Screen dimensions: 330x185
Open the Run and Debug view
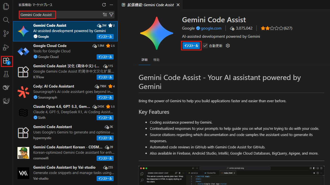6,47
